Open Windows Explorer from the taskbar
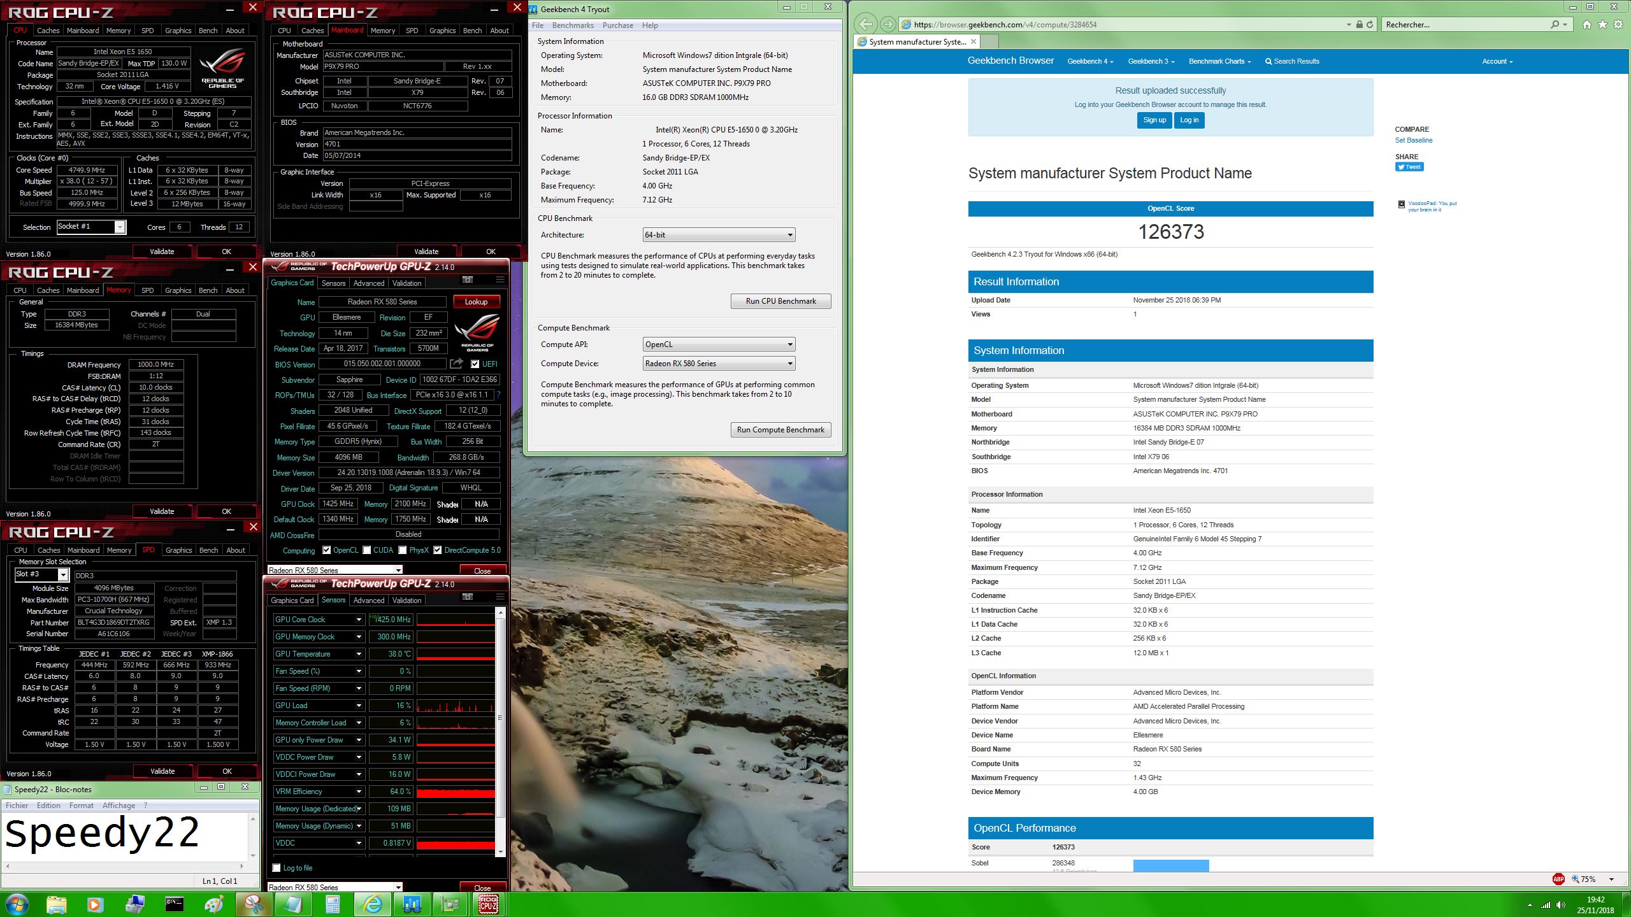This screenshot has width=1631, height=917. (56, 904)
